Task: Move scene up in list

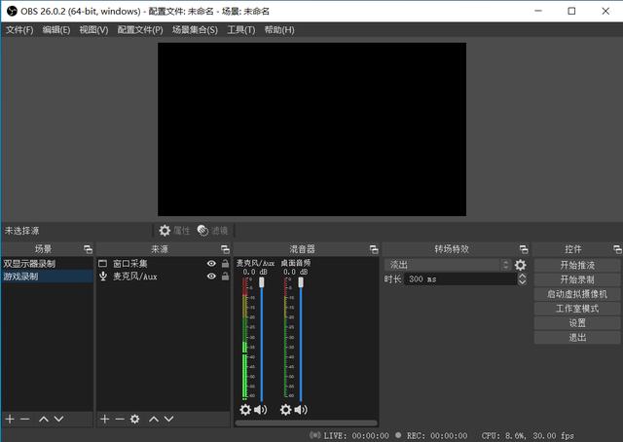Action: [44, 419]
